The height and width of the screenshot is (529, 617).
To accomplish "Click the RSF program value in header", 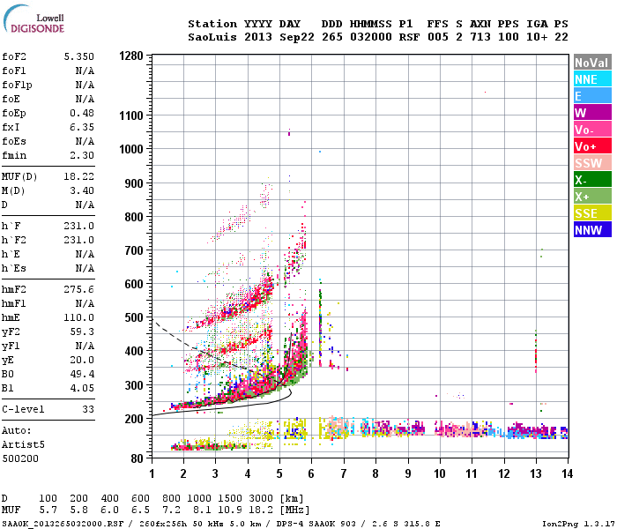I will pyautogui.click(x=409, y=37).
